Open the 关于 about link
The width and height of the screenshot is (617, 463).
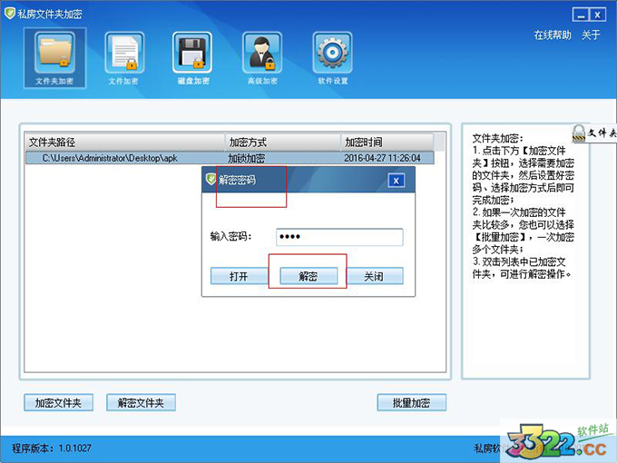[x=591, y=35]
